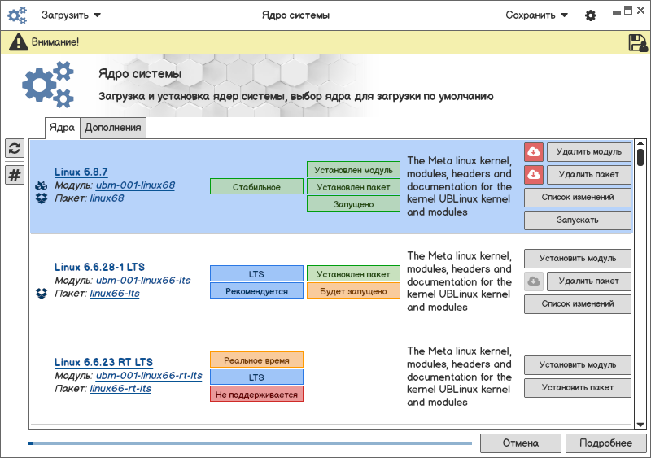Click package icon beside linux68

click(42, 198)
